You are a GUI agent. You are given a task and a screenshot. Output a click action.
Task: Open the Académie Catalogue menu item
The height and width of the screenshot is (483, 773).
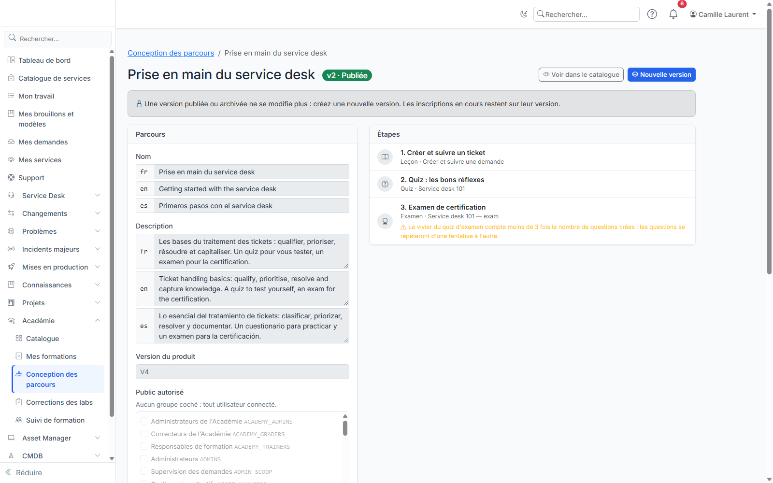click(58, 339)
